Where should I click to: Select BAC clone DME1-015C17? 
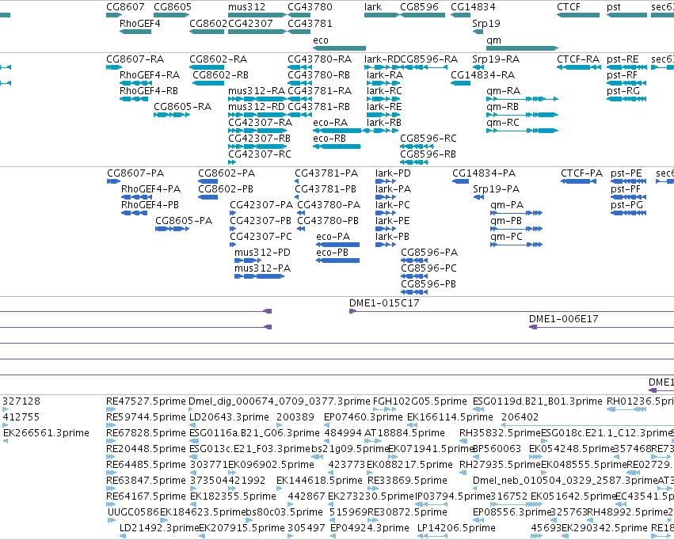(384, 303)
